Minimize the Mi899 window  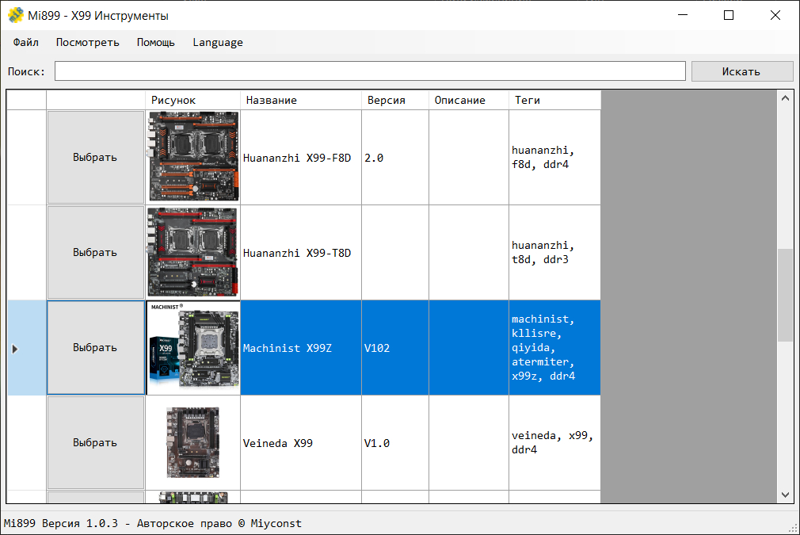click(683, 15)
